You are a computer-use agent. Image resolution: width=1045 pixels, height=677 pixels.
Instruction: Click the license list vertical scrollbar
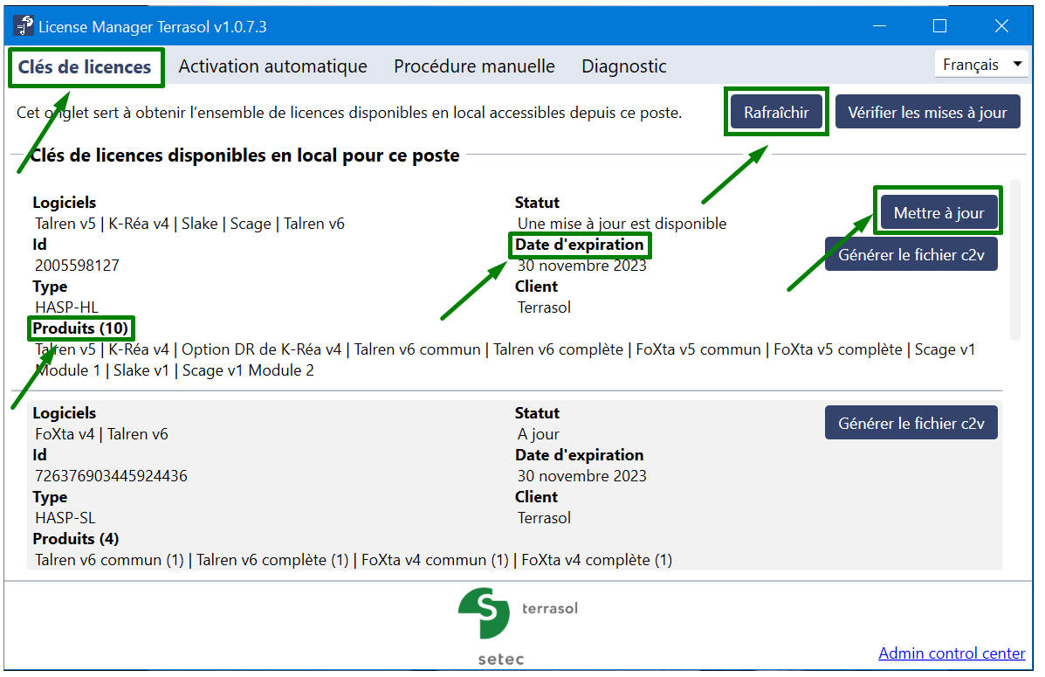coord(1015,260)
